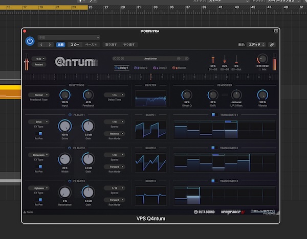
Task: Toggle Delay 3 power icon
Action: (x=155, y=68)
